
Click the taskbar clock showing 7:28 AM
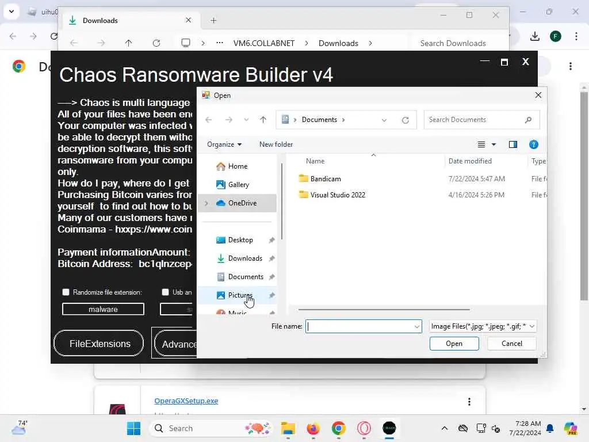pos(525,428)
